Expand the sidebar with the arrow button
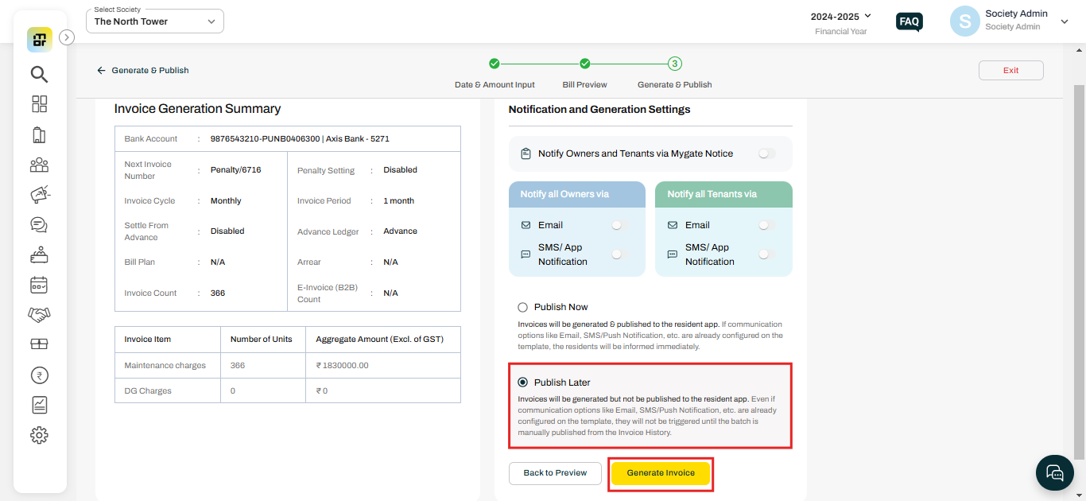1086x501 pixels. (x=67, y=37)
